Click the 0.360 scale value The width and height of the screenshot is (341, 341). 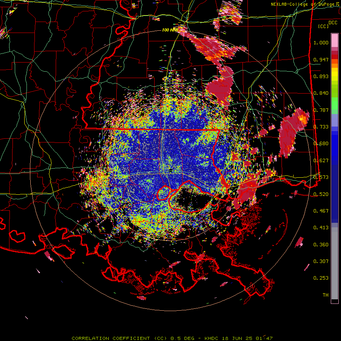click(x=321, y=245)
